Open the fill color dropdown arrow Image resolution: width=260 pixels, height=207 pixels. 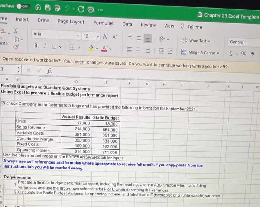97,49
